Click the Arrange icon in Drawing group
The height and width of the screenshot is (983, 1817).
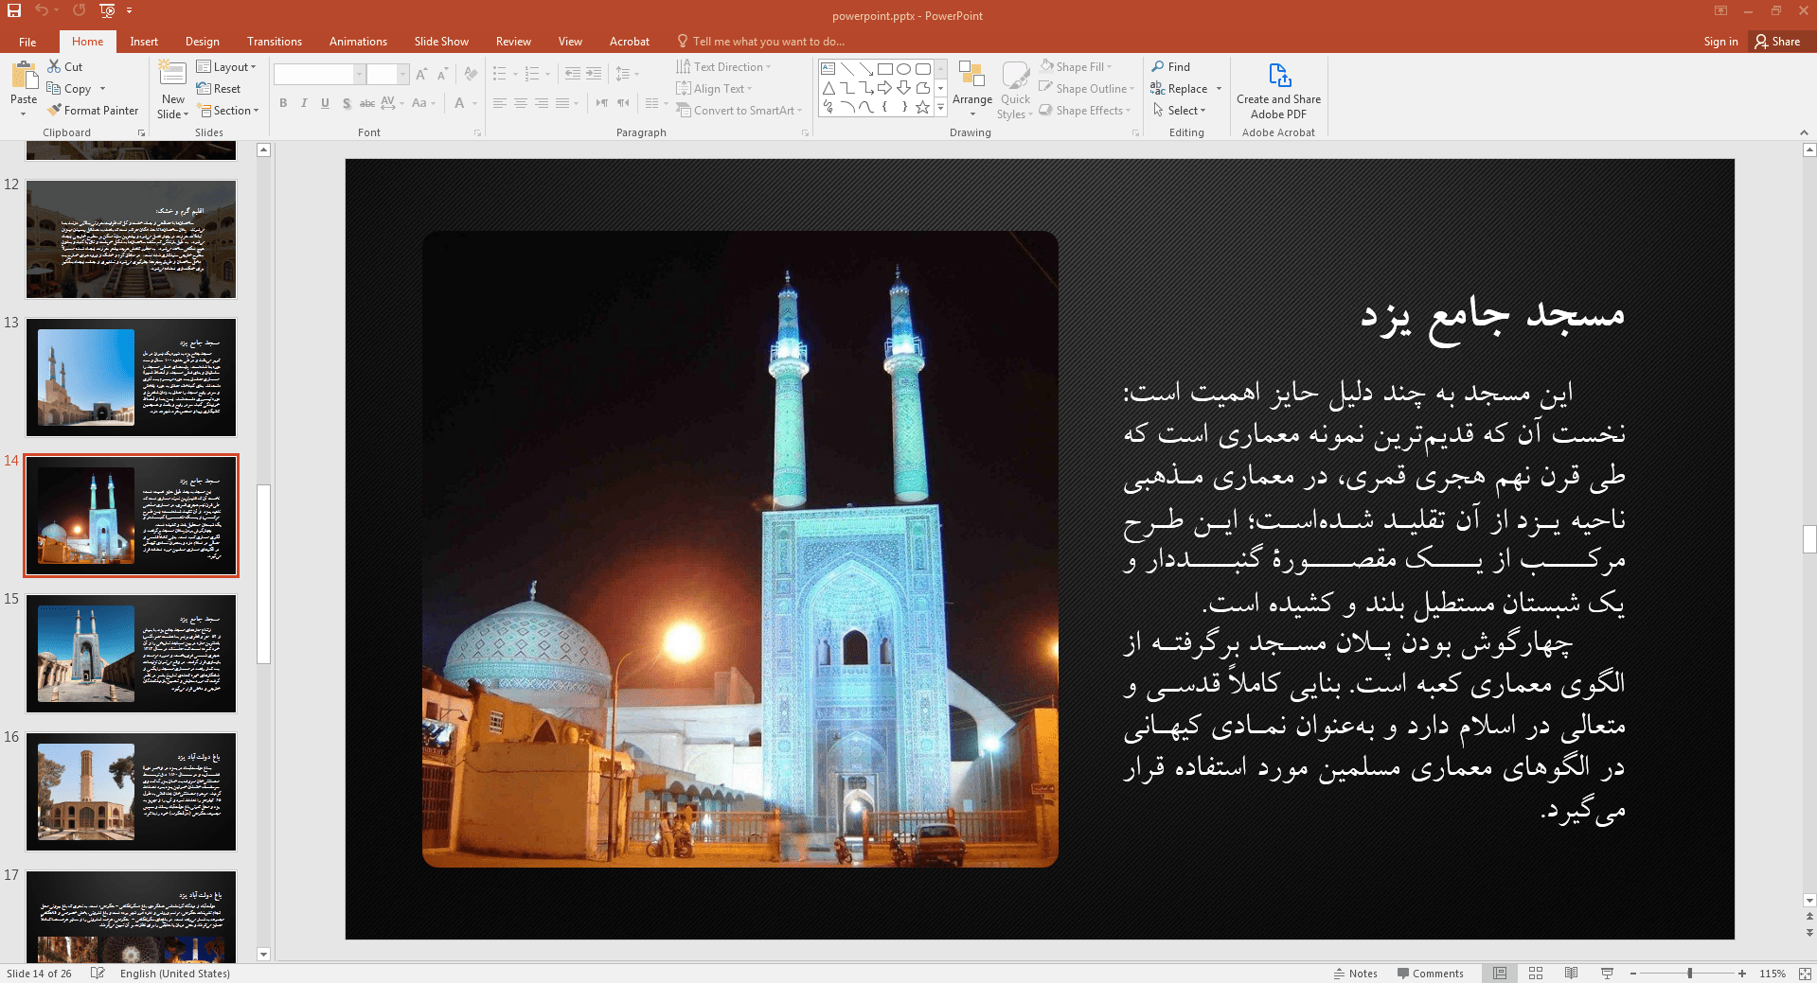click(x=971, y=89)
